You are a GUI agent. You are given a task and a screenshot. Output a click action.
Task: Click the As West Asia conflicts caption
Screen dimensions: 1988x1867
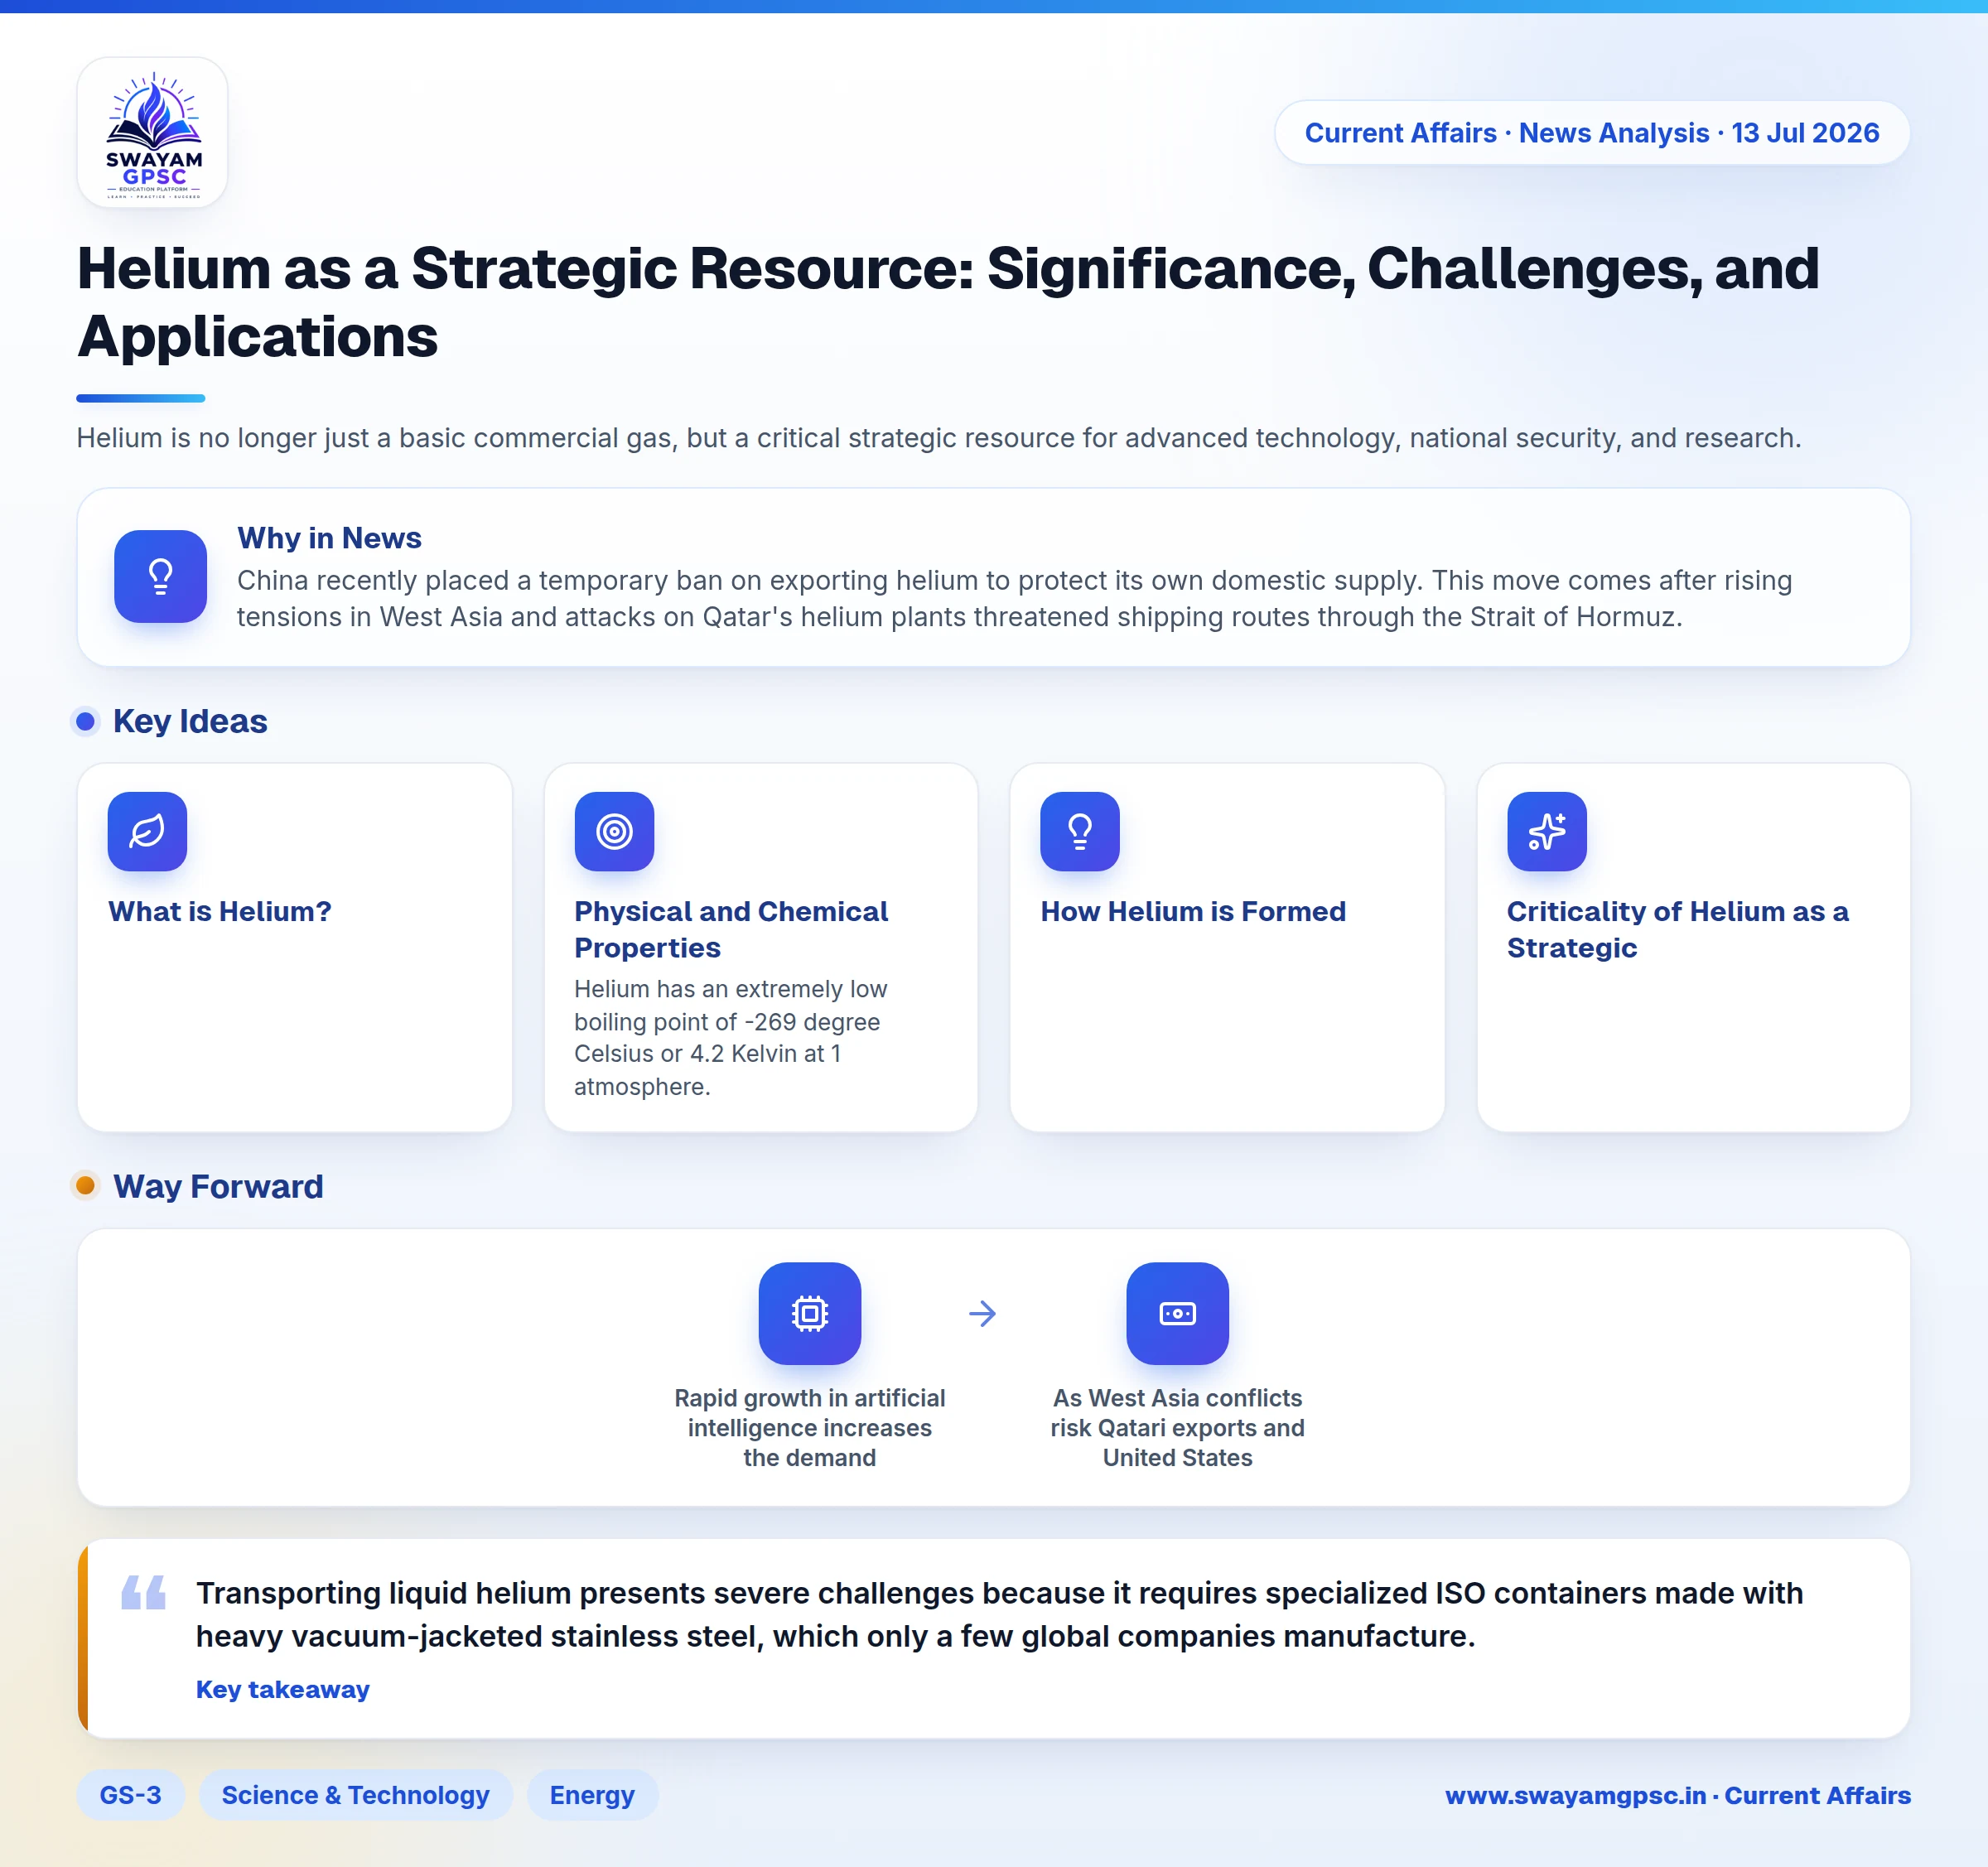coord(1178,1428)
